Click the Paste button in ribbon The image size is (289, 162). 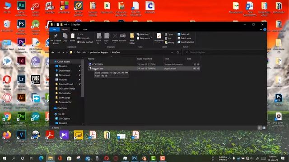pyautogui.click(x=73, y=37)
